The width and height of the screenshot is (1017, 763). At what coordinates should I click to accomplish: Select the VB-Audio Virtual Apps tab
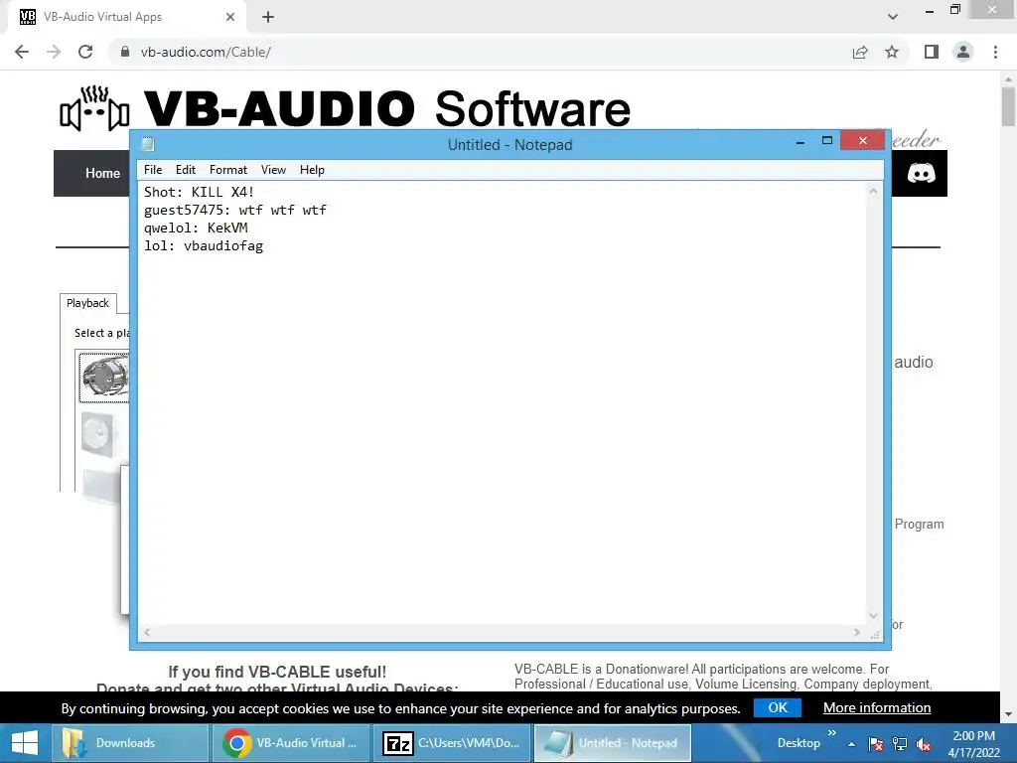coord(126,17)
